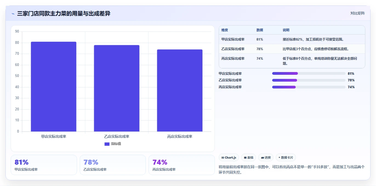Click the note 比甲店低3个百分点，应核查修切和解冻流程

coord(316,49)
